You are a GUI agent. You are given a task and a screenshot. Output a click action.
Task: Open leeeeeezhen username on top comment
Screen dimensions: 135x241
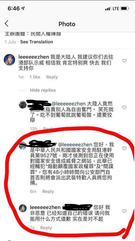pos(34,57)
